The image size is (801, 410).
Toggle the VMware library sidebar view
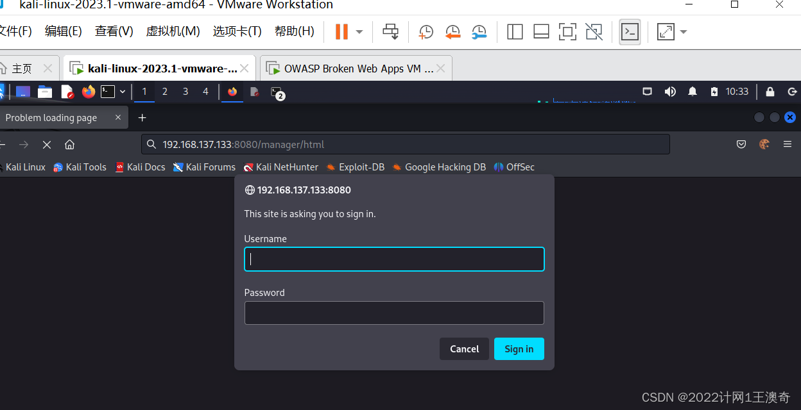(x=515, y=31)
